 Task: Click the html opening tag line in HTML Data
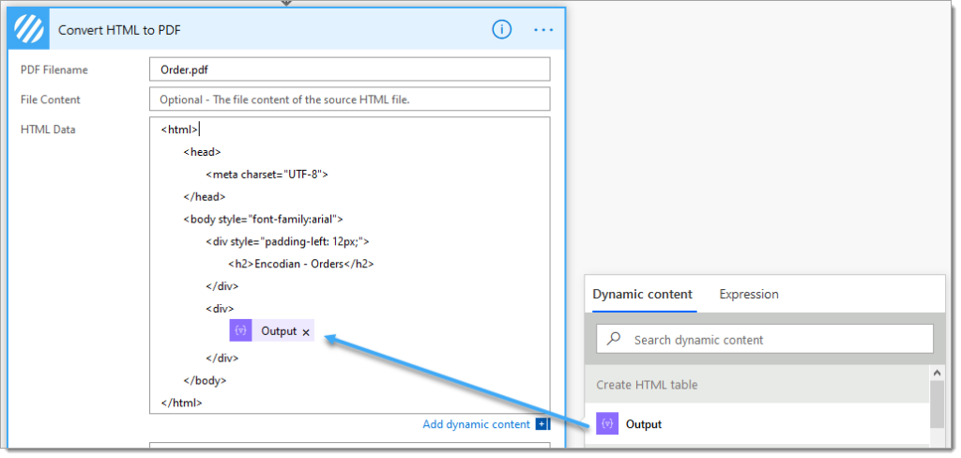tap(179, 130)
